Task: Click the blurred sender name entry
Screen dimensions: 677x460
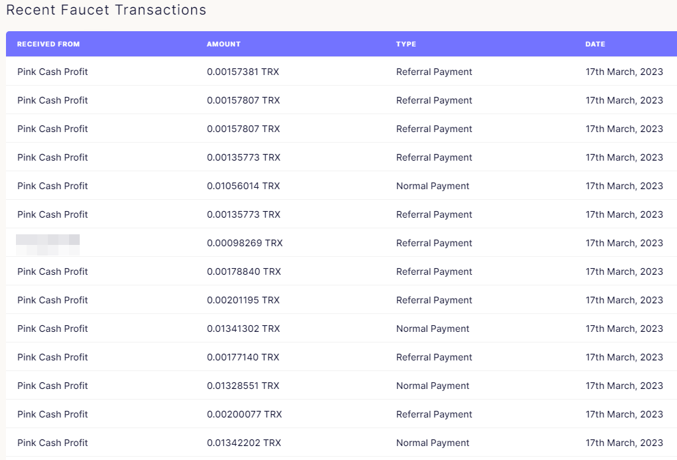Action: [48, 244]
